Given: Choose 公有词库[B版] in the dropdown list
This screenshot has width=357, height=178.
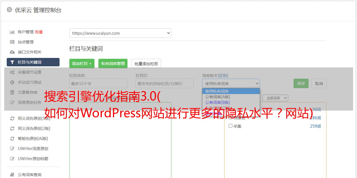Looking at the screenshot, I should tap(231, 102).
